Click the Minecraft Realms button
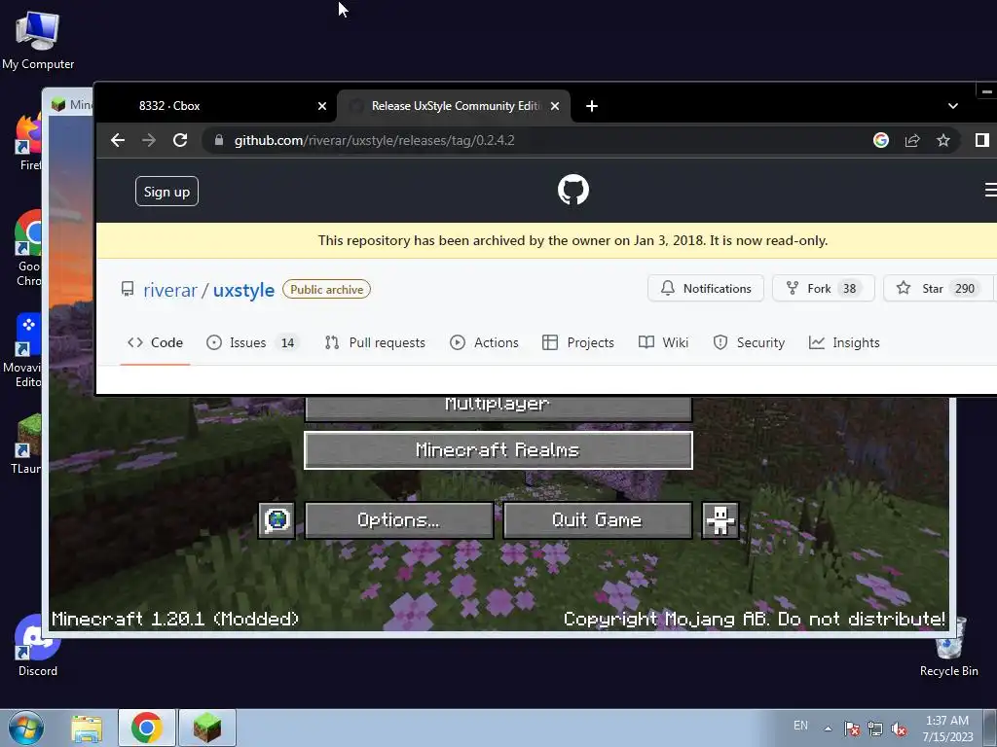This screenshot has height=747, width=997. [x=498, y=450]
